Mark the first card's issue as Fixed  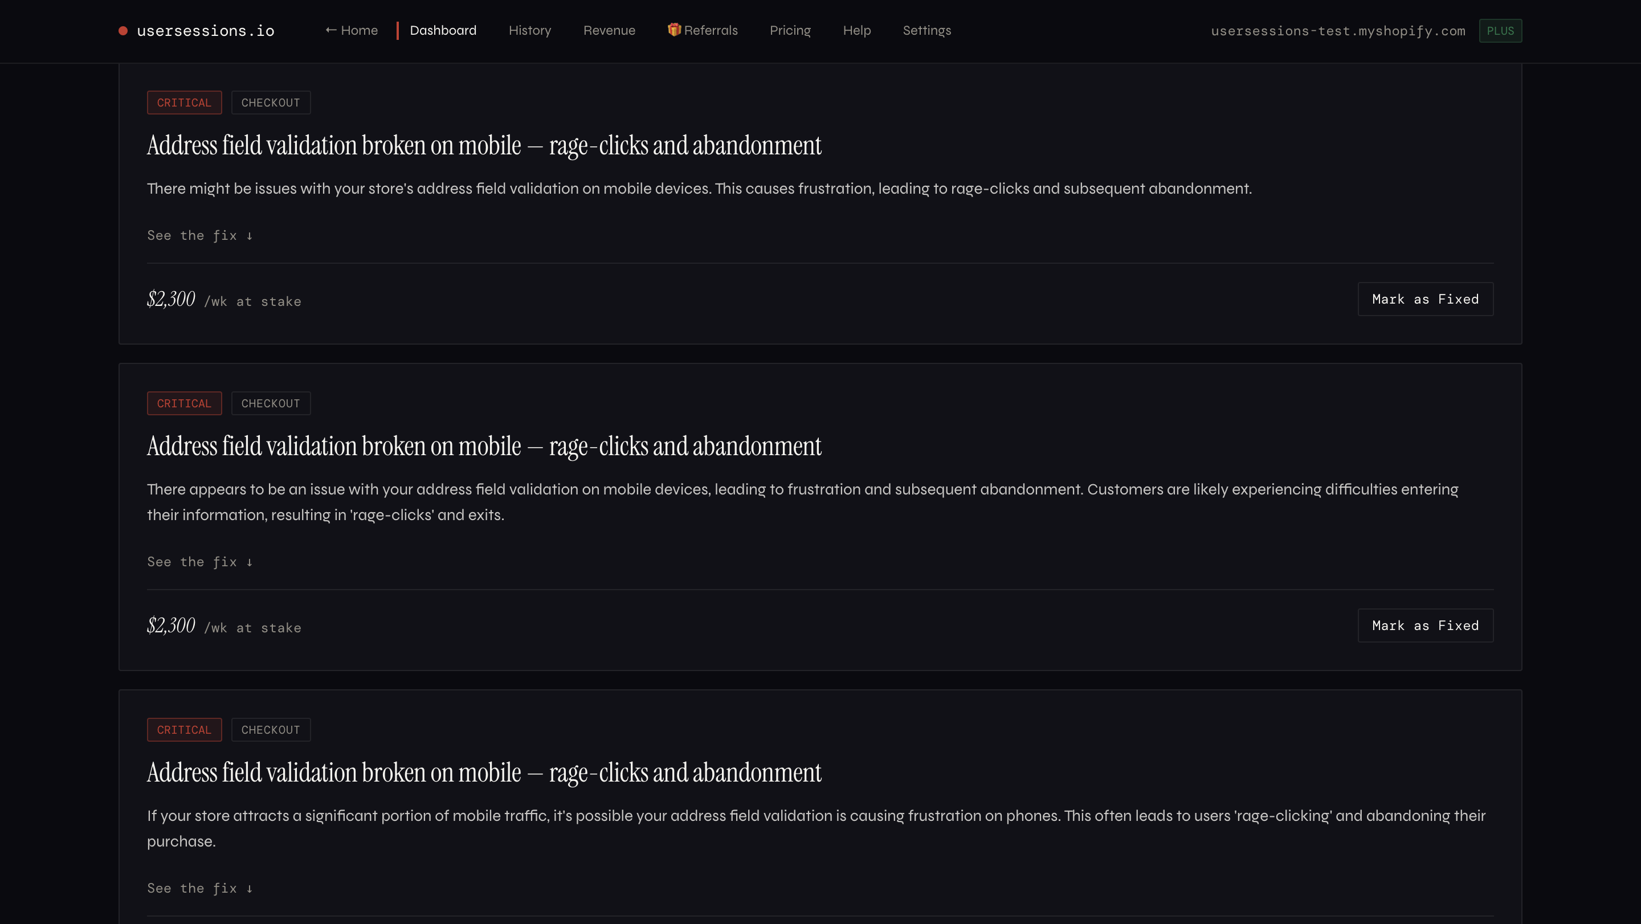1425,299
